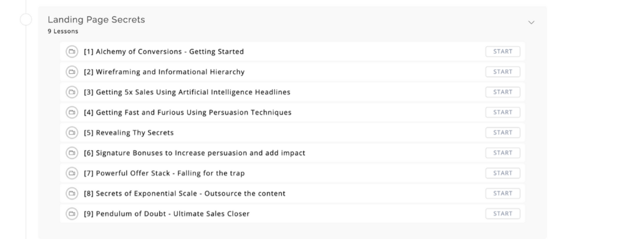Click video icon next to Persuasion Techniques lesson

coord(72,112)
